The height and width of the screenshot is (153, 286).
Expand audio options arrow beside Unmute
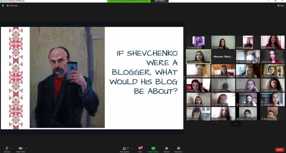[x=12, y=148]
